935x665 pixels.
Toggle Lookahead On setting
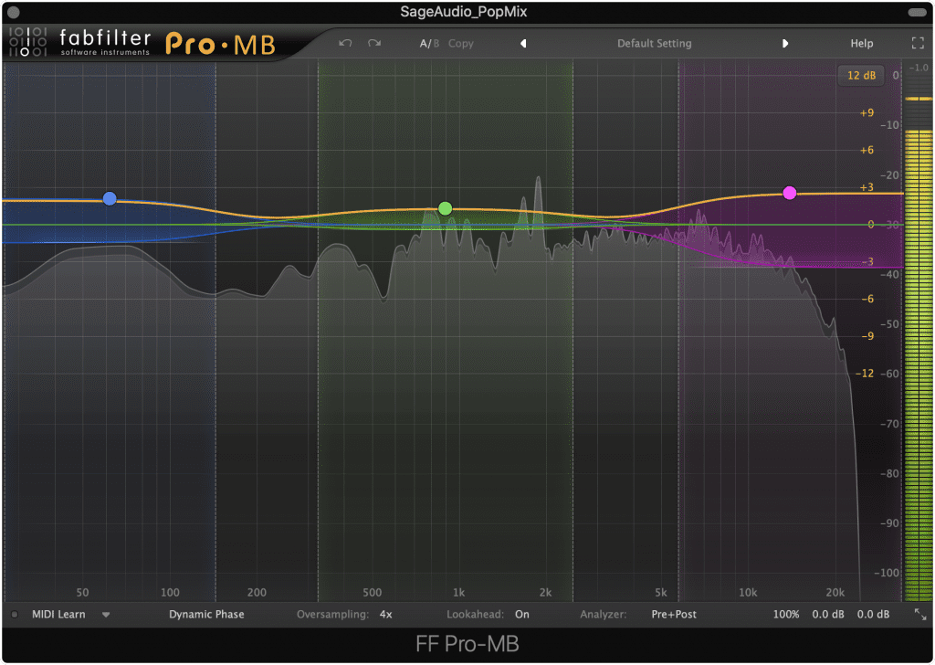tap(521, 615)
